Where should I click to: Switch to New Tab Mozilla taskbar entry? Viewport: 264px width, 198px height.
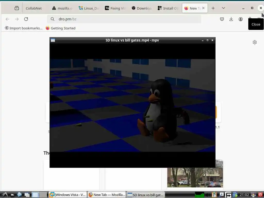click(x=107, y=195)
